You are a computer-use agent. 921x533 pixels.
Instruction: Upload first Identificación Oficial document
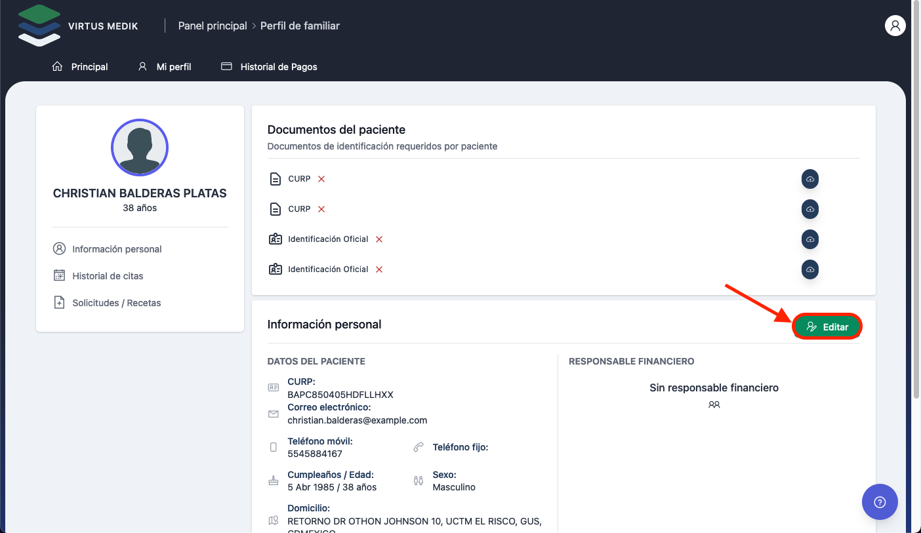point(810,239)
